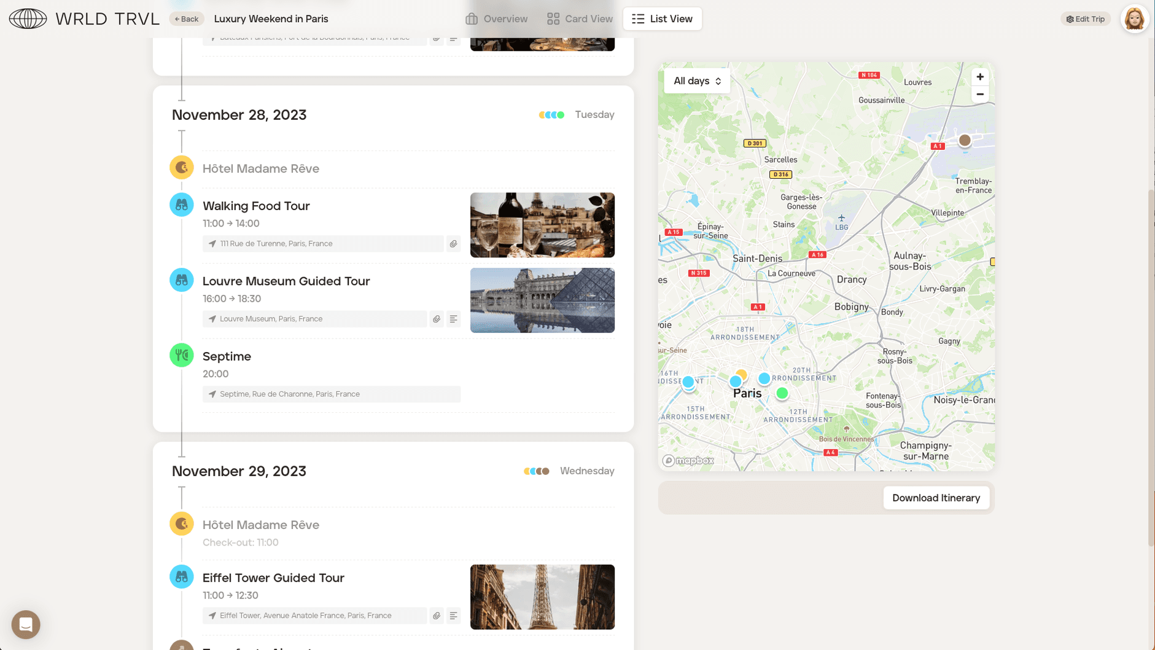Click the hotel icon for November 29 check-out
This screenshot has height=650, width=1155.
(x=182, y=523)
